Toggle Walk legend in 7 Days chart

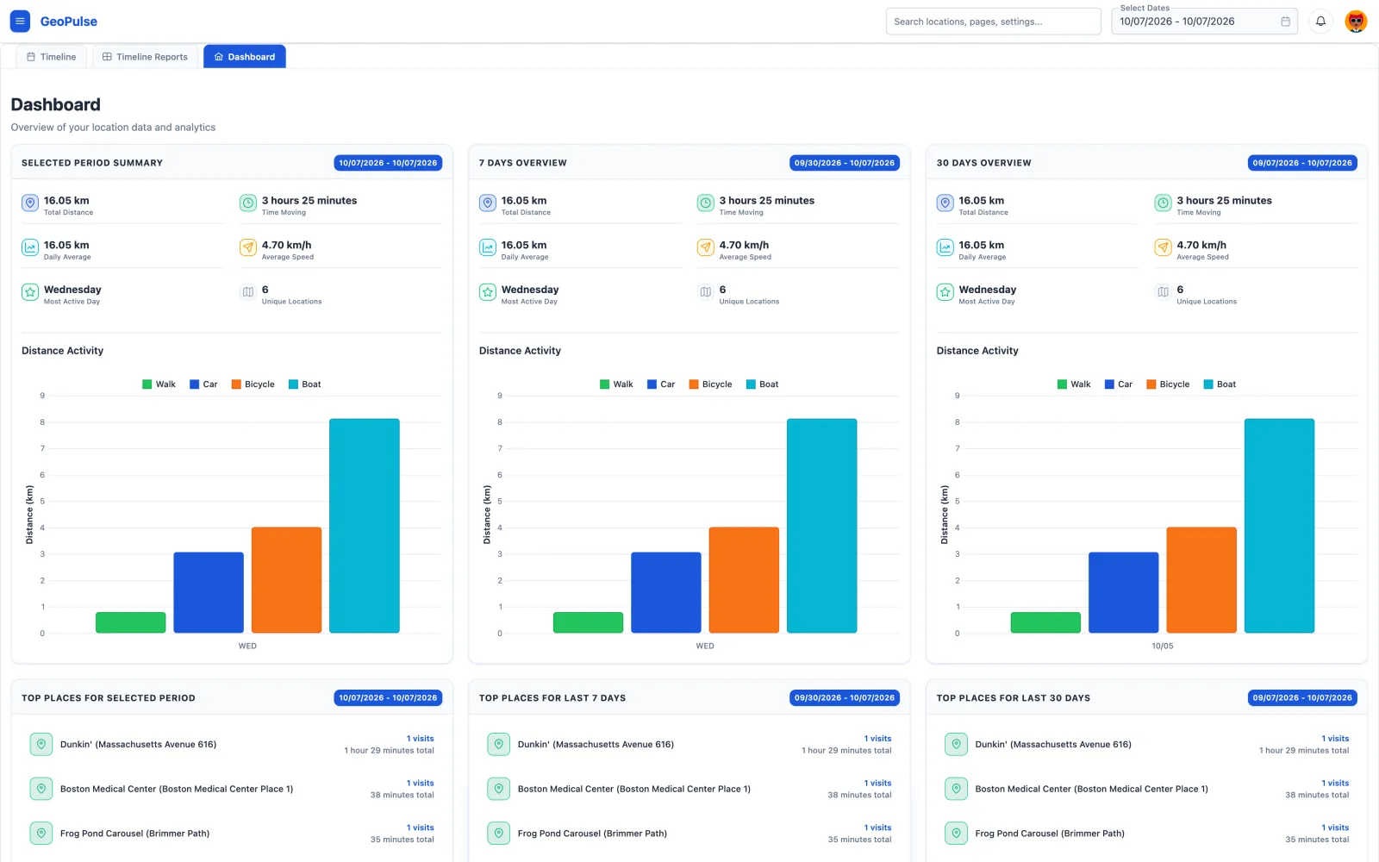click(x=616, y=384)
